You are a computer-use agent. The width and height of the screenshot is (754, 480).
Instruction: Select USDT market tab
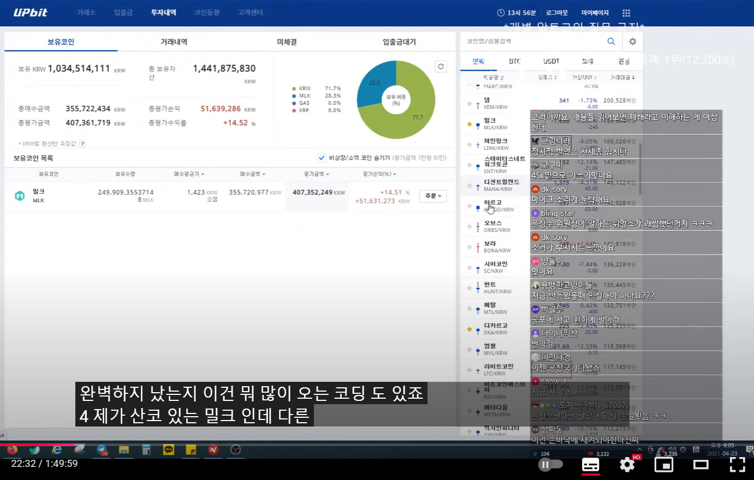(x=551, y=61)
